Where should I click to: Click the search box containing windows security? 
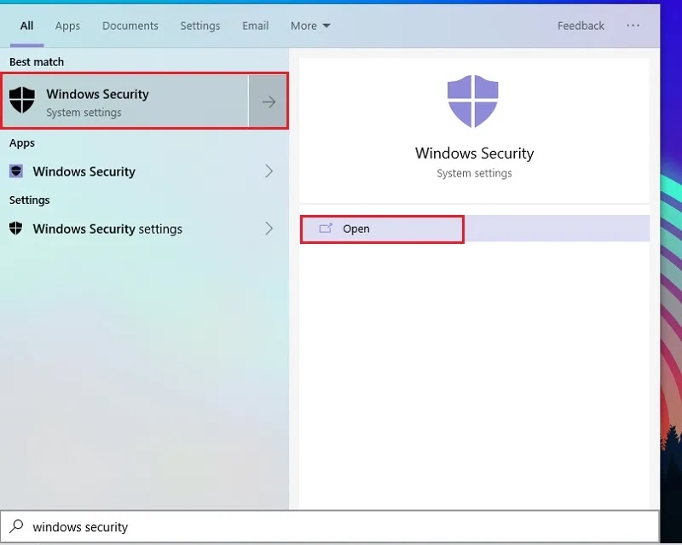coord(329,526)
